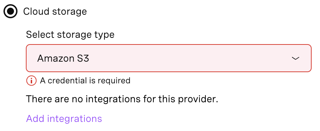Select the Cloud storage radio button
The width and height of the screenshot is (320, 131).
[10, 11]
